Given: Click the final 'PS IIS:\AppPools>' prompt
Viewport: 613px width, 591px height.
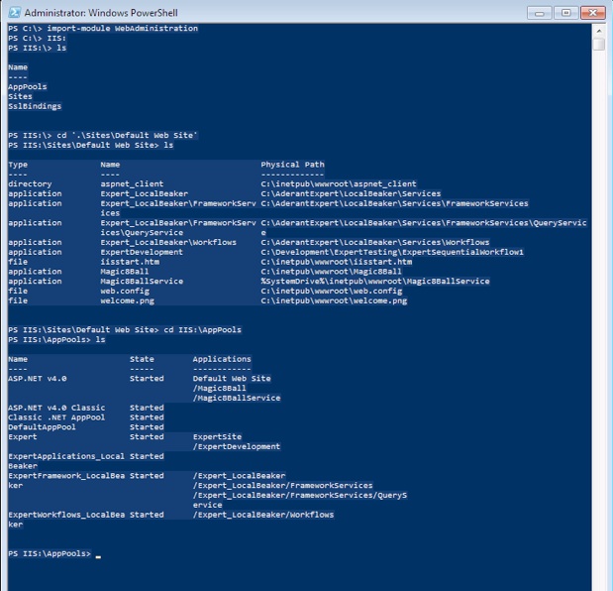Looking at the screenshot, I should click(50, 553).
